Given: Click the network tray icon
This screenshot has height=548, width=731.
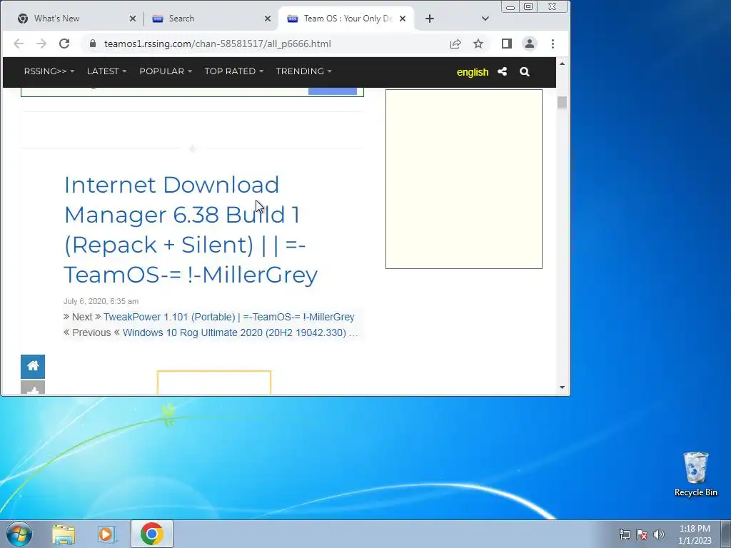Looking at the screenshot, I should pyautogui.click(x=624, y=534).
